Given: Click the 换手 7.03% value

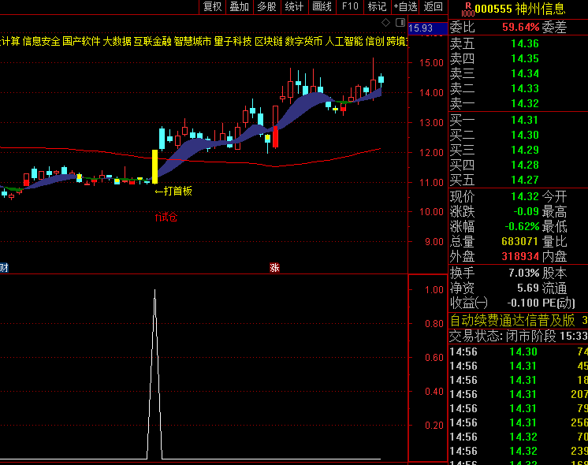Looking at the screenshot, I should tap(524, 273).
